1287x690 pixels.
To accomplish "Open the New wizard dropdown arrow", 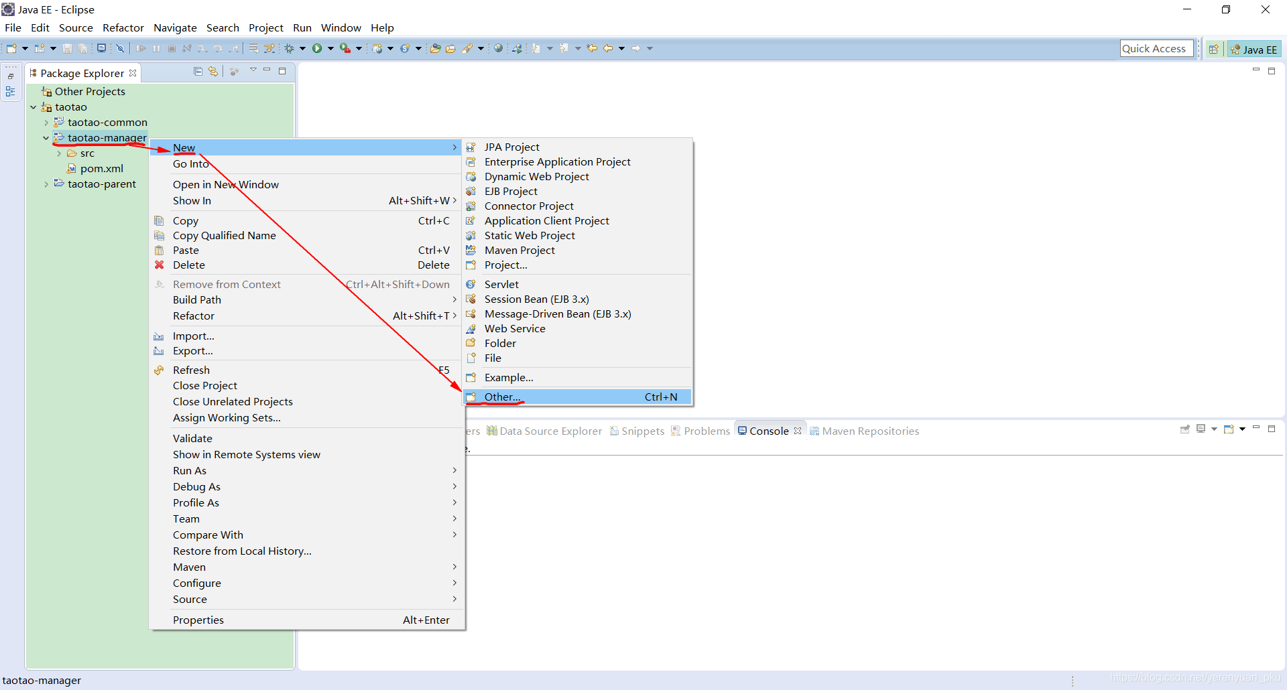I will pos(25,48).
